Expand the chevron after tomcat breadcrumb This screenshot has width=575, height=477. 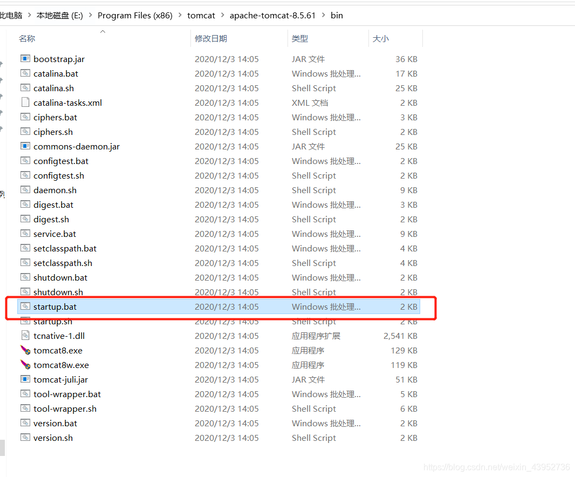pyautogui.click(x=223, y=16)
